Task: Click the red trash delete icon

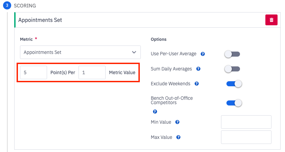Action: point(271,20)
